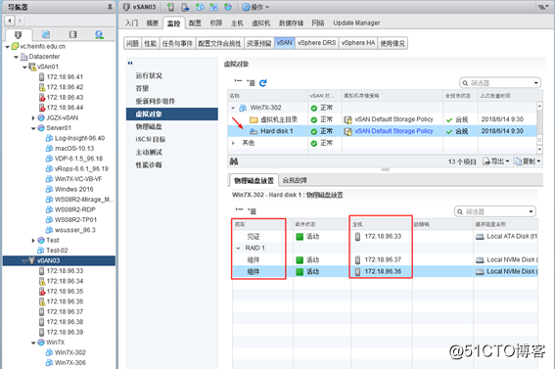Go back in navigator history
The image size is (555, 369).
pos(10,21)
